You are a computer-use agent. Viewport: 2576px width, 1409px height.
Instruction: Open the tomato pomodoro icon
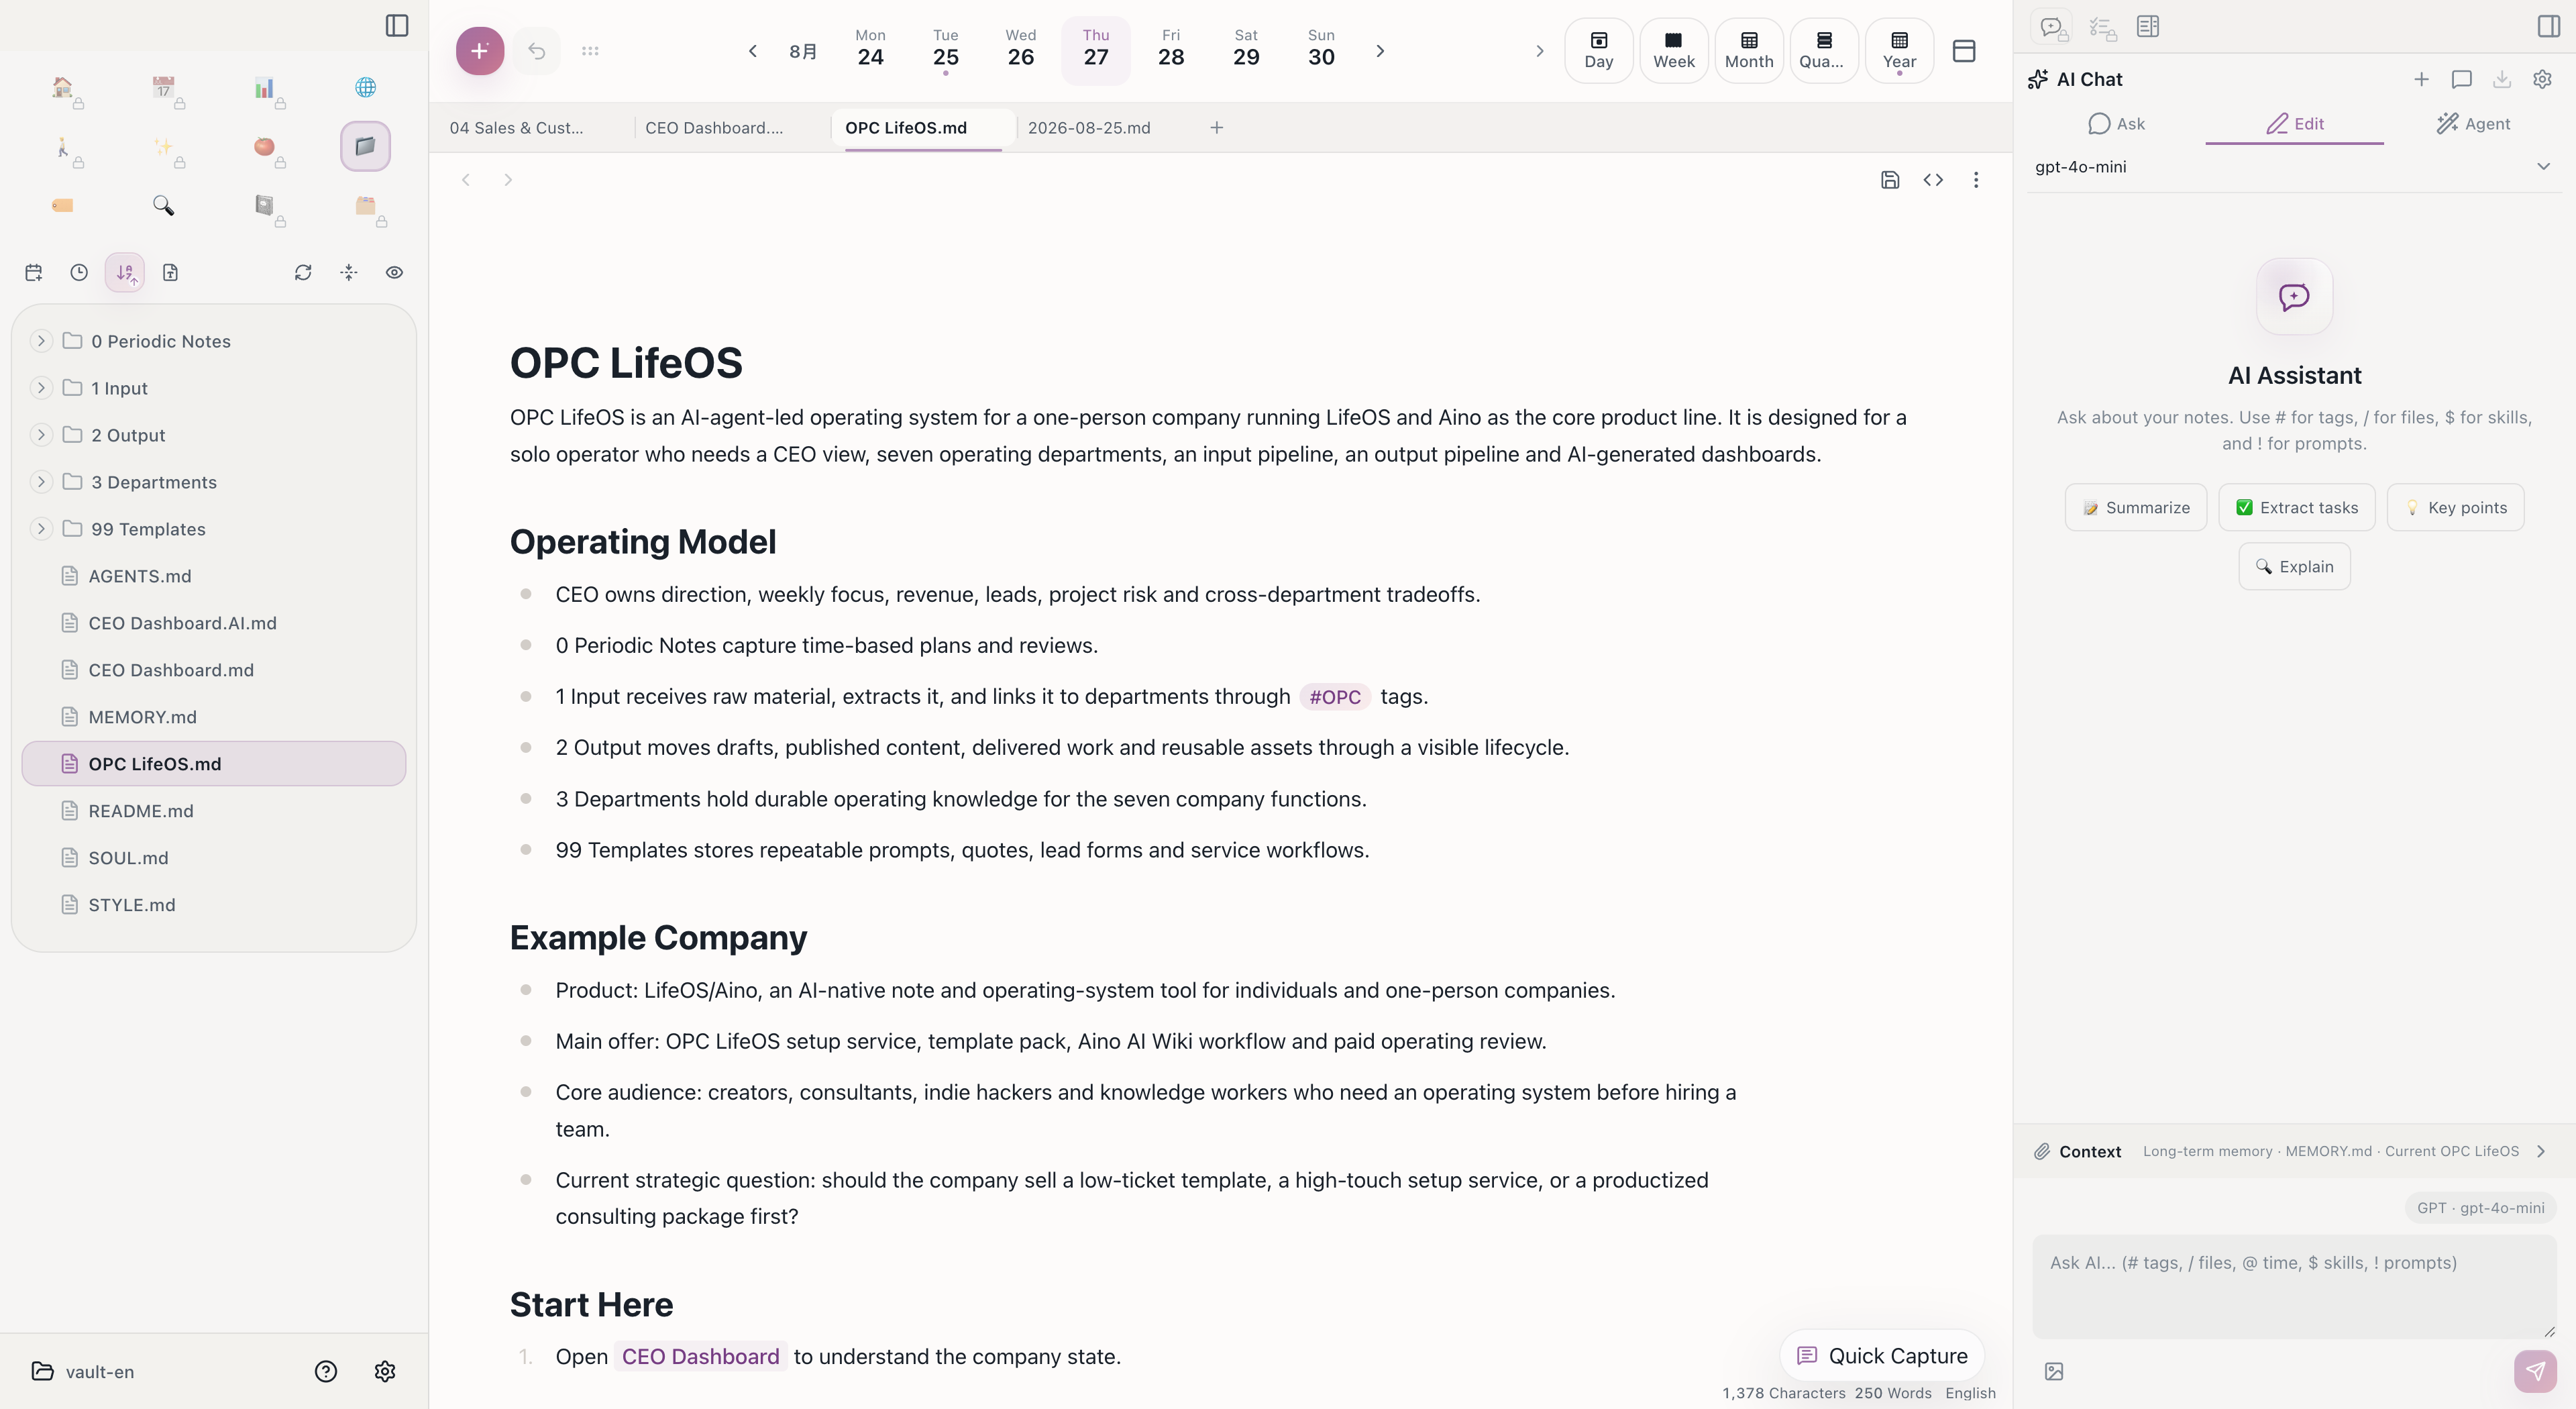point(264,147)
